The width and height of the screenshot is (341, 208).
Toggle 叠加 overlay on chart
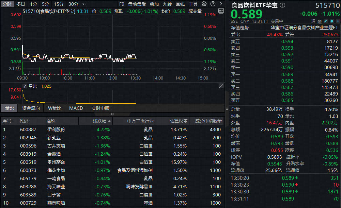click(x=154, y=4)
